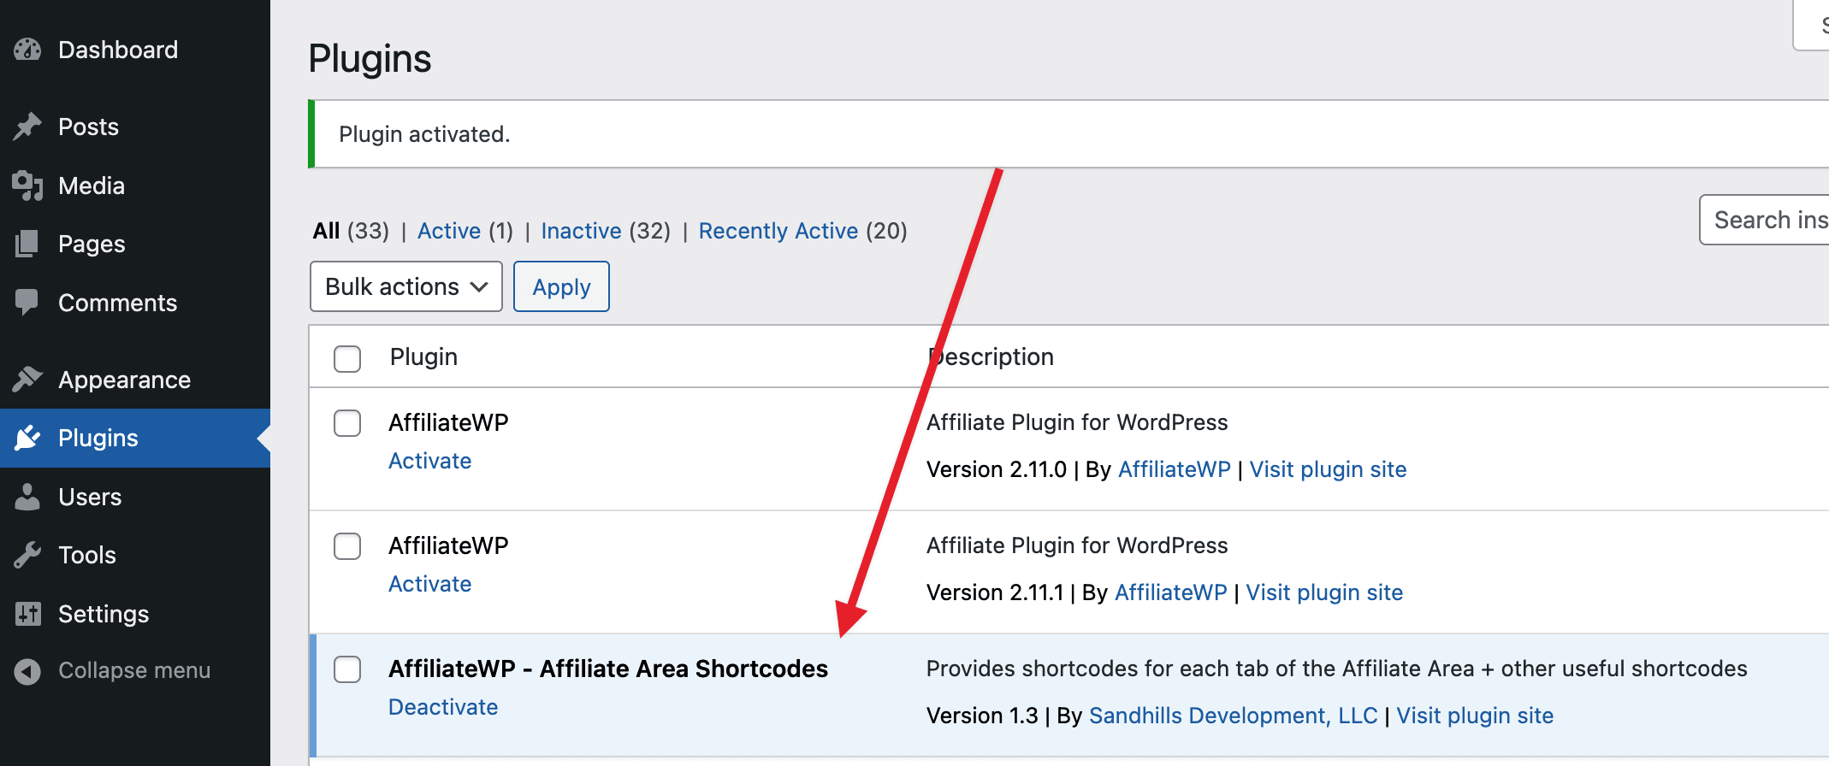Toggle the select-all plugins checkbox
Screen dimensions: 1829x766
click(x=347, y=358)
